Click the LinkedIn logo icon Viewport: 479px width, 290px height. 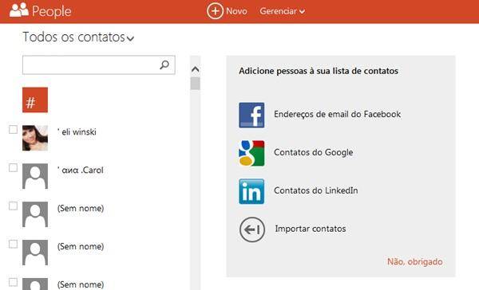pos(251,191)
